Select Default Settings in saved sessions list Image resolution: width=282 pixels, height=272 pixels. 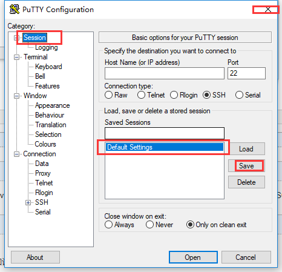(165, 147)
